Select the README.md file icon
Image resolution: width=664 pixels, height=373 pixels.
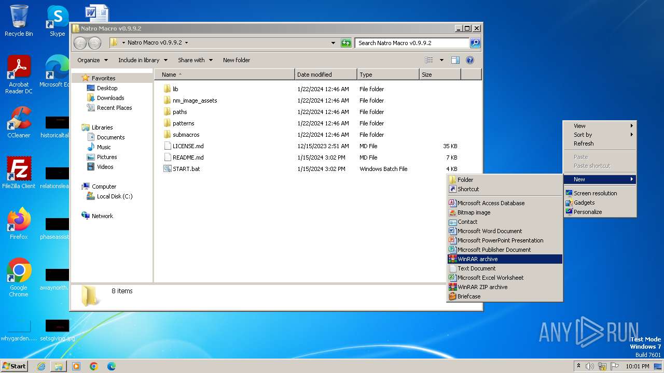coord(167,157)
